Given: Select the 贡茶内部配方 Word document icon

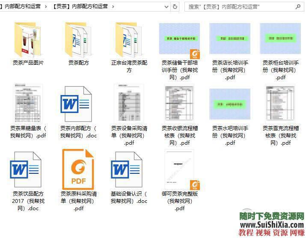Looking at the screenshot, I should click(76, 104).
